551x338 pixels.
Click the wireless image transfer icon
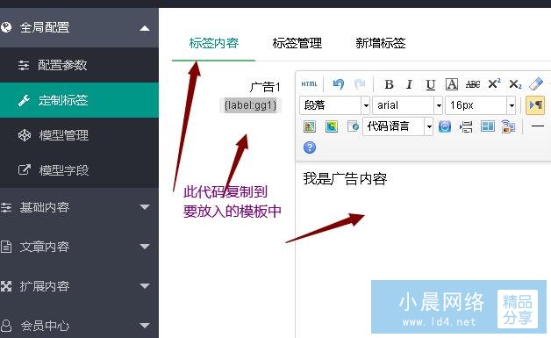509,126
